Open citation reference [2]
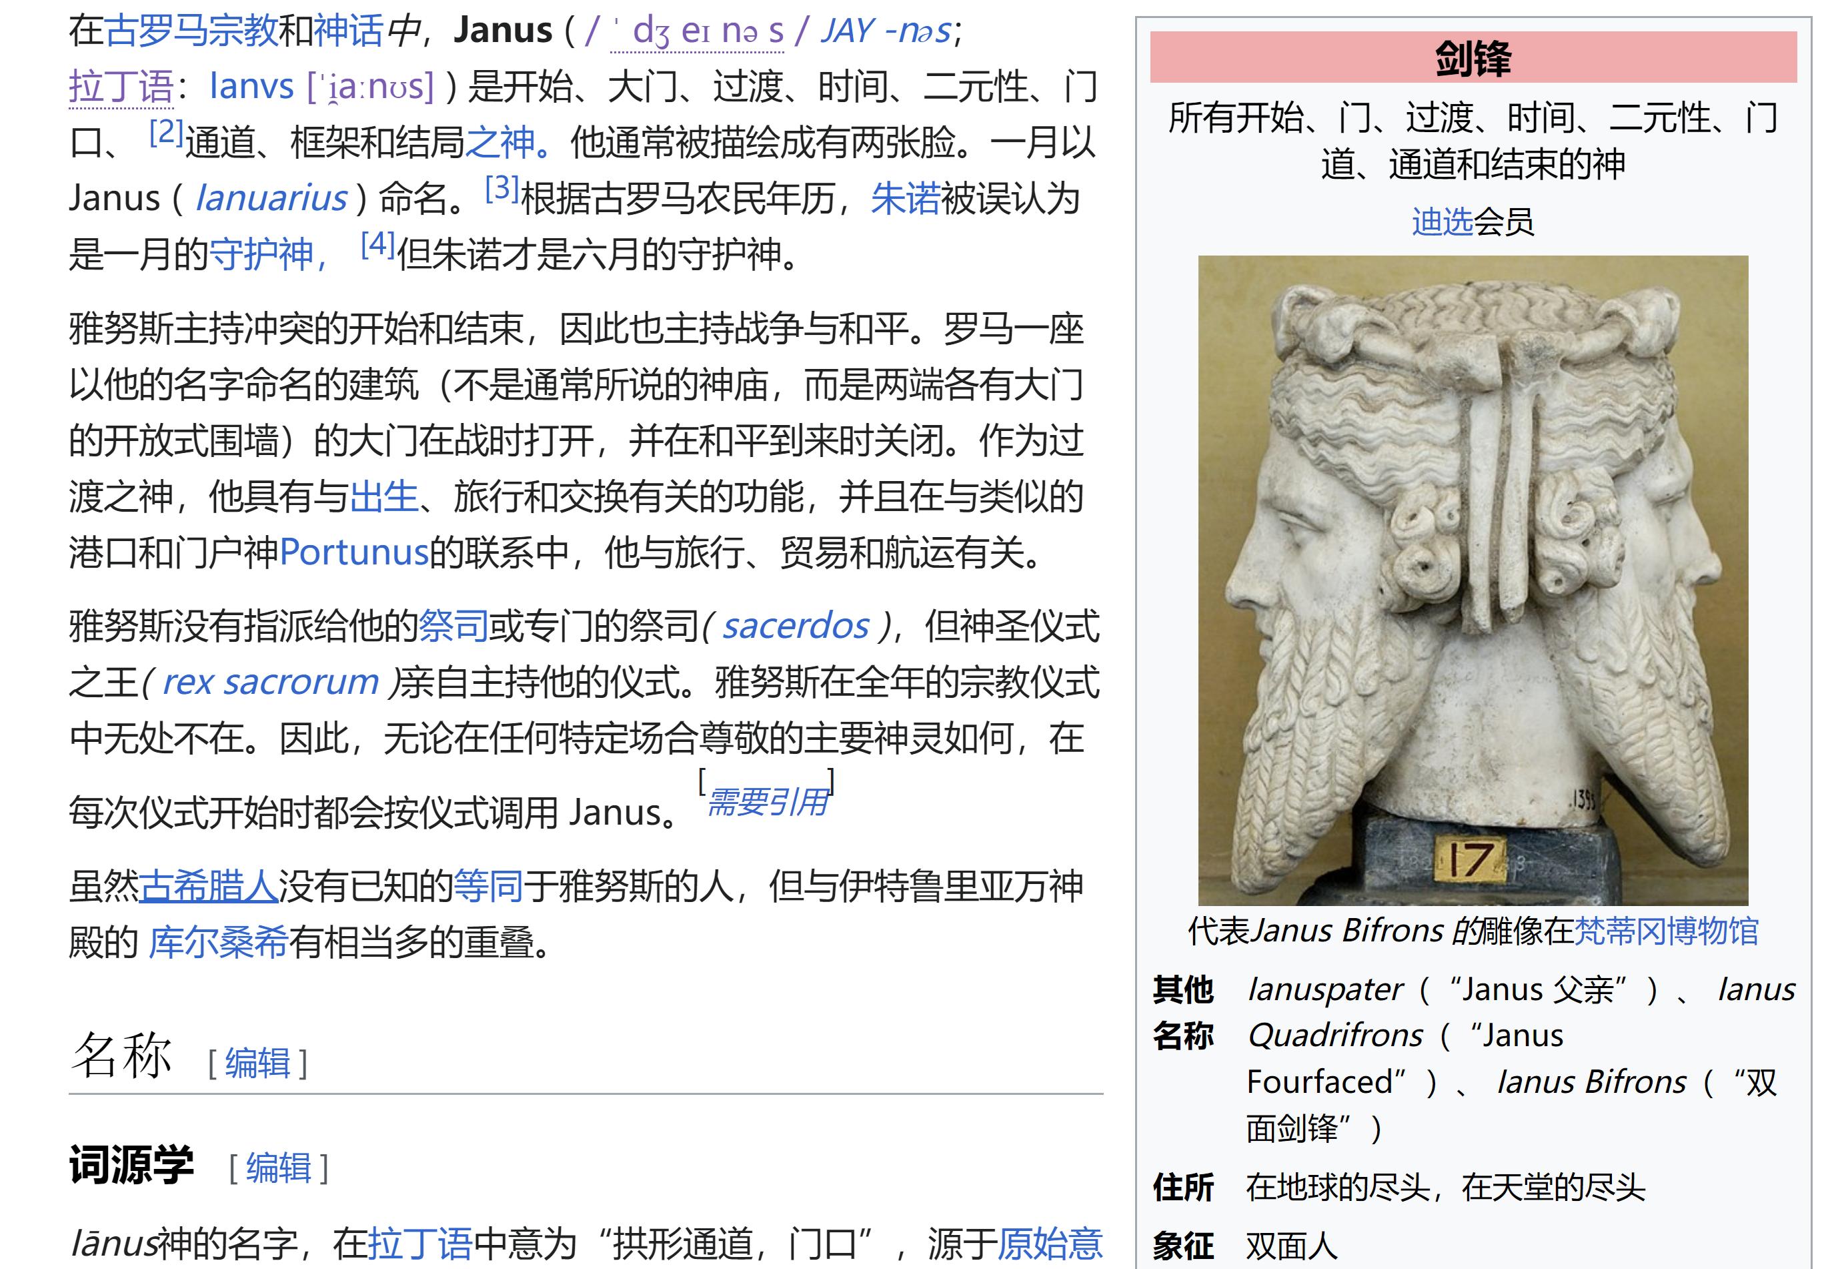This screenshot has width=1846, height=1269. (x=166, y=132)
